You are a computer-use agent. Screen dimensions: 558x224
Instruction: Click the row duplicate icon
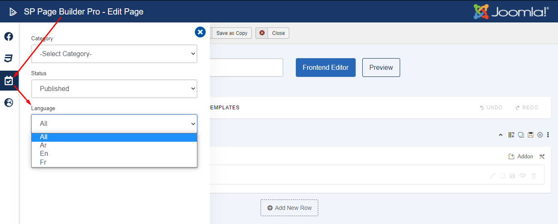pos(521,135)
